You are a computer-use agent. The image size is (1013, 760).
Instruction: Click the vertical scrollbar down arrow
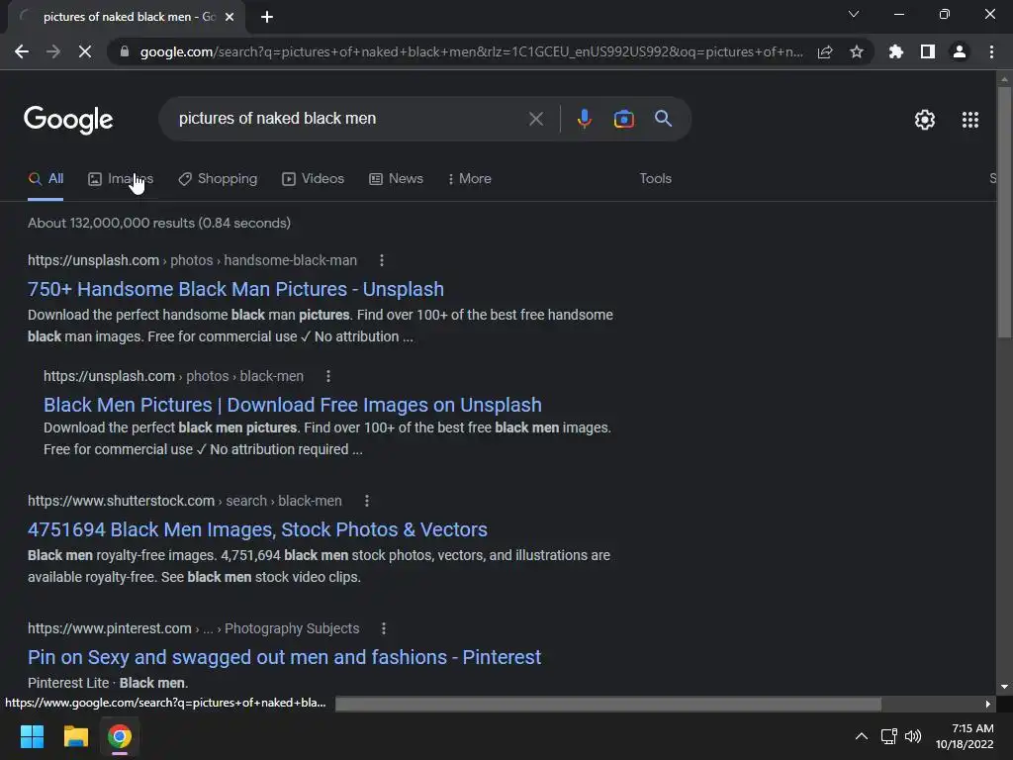1004,687
